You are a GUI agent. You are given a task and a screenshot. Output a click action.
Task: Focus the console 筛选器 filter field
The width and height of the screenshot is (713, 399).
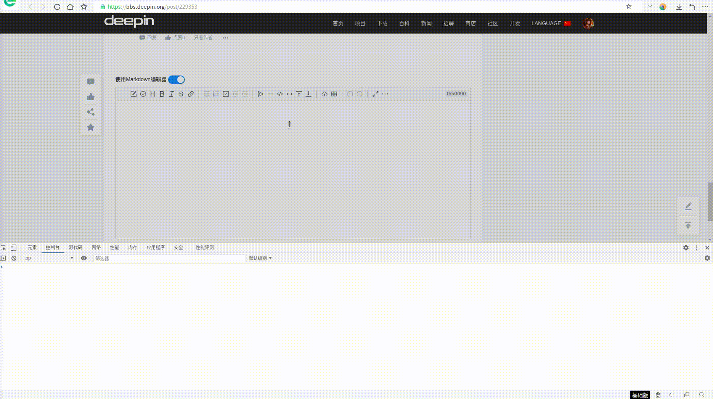(x=169, y=258)
